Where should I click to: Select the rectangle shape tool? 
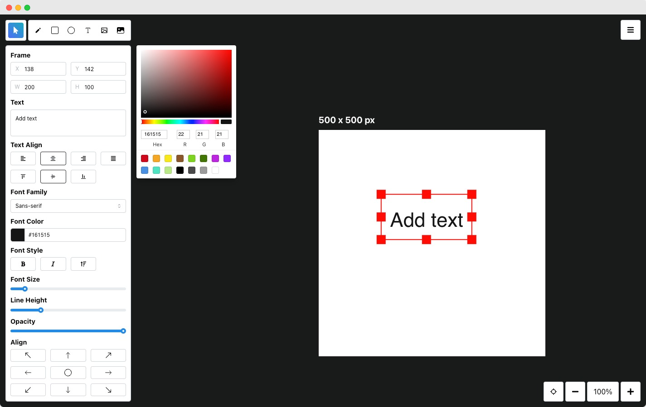point(55,30)
